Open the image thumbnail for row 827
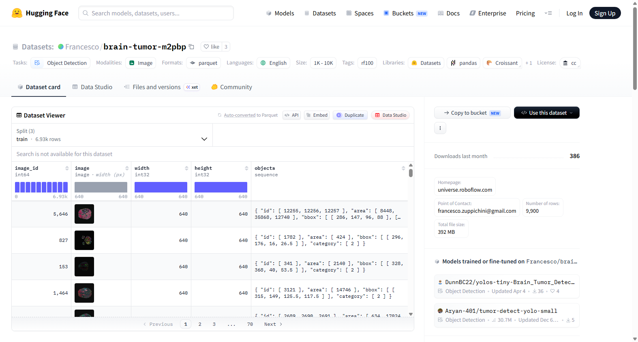 click(84, 240)
